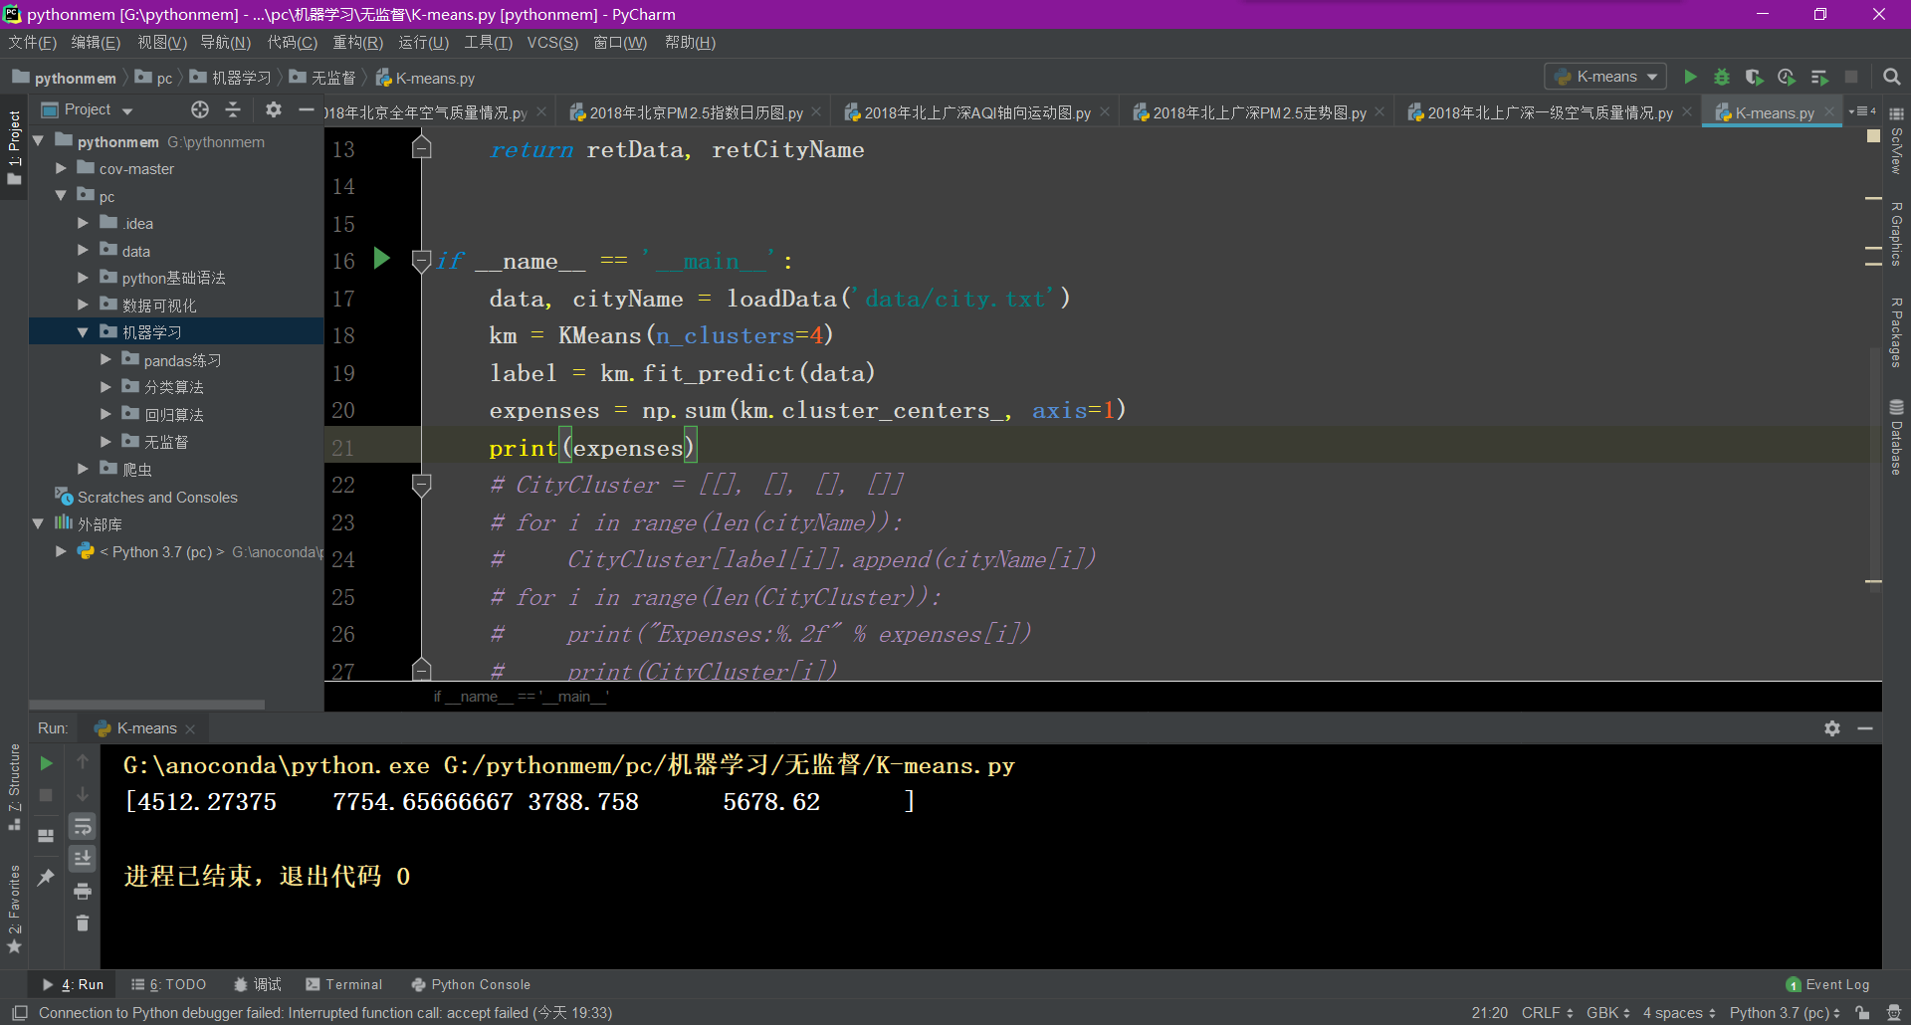Click the Concurrency Diagram run icon
Viewport: 1911px width, 1025px height.
(x=1819, y=77)
